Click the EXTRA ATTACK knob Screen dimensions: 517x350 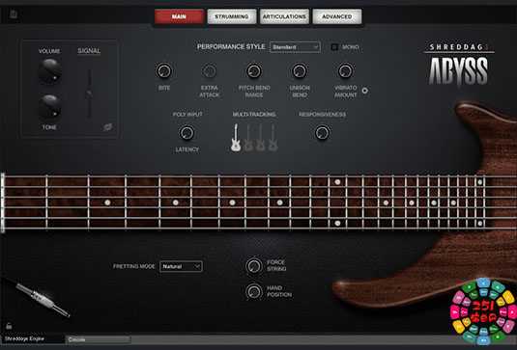pyautogui.click(x=210, y=71)
